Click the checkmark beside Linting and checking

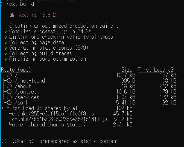pos(5,38)
